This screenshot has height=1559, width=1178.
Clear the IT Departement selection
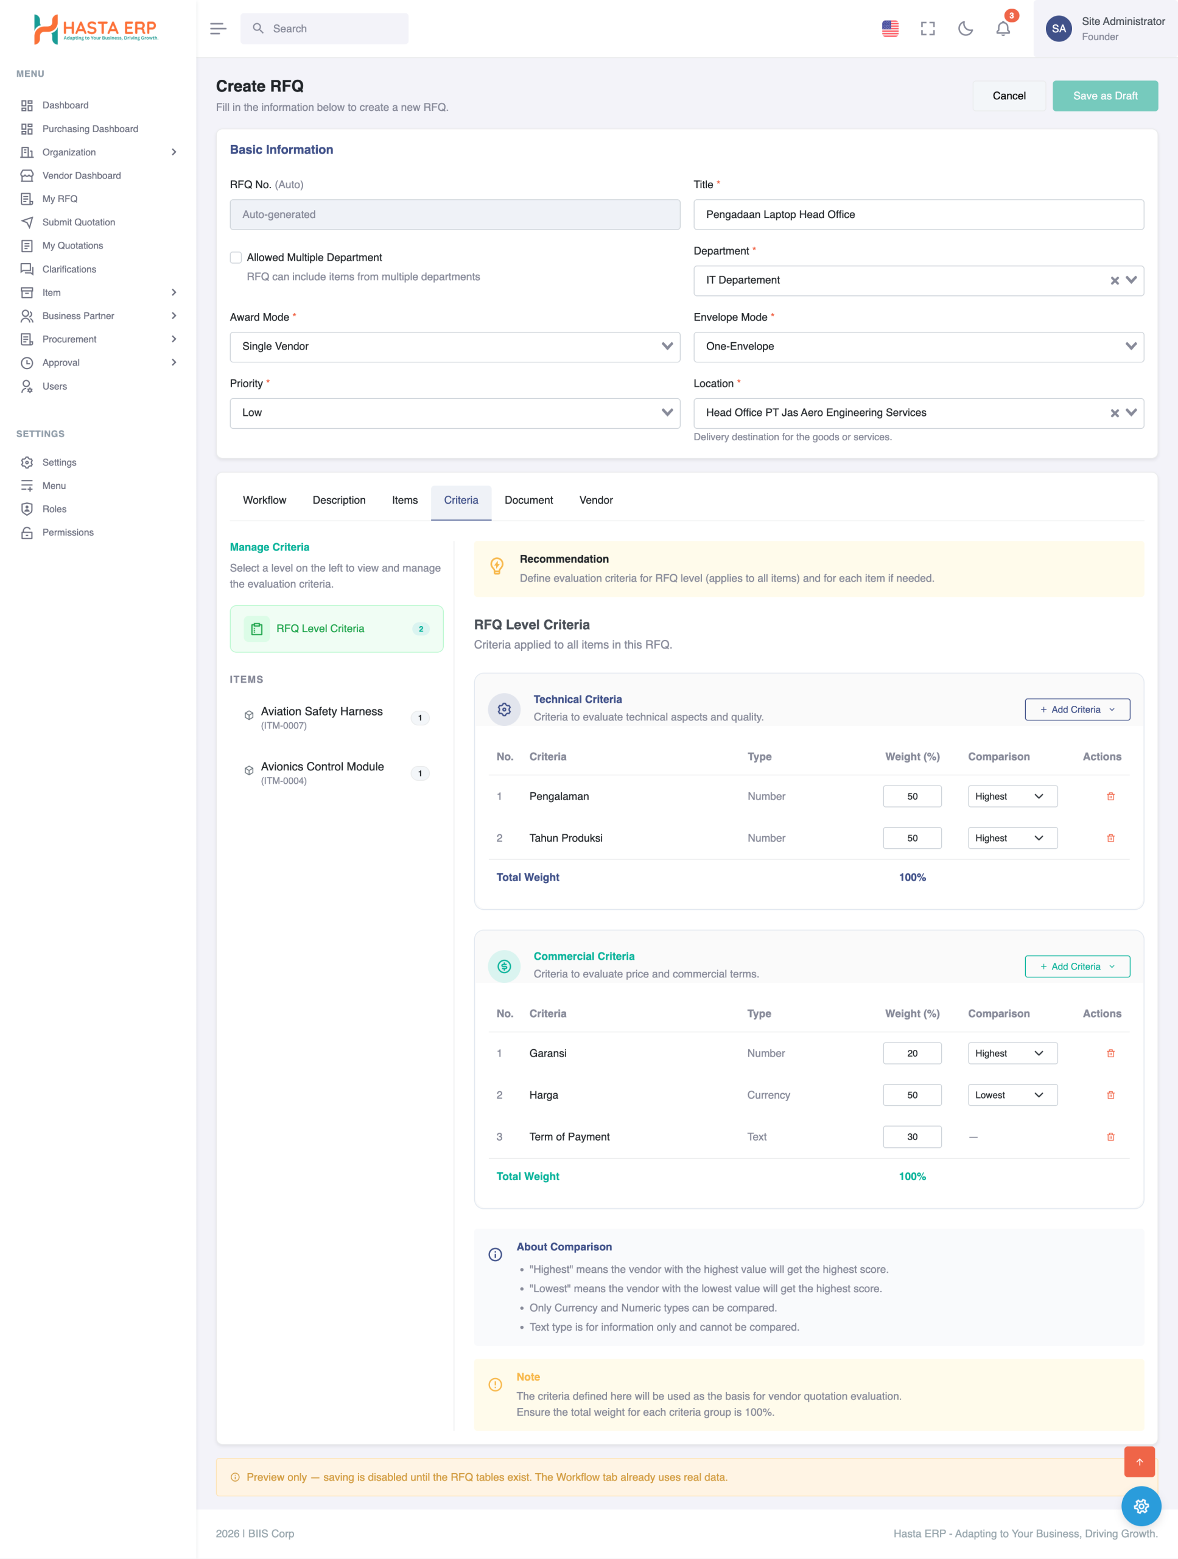click(1115, 281)
